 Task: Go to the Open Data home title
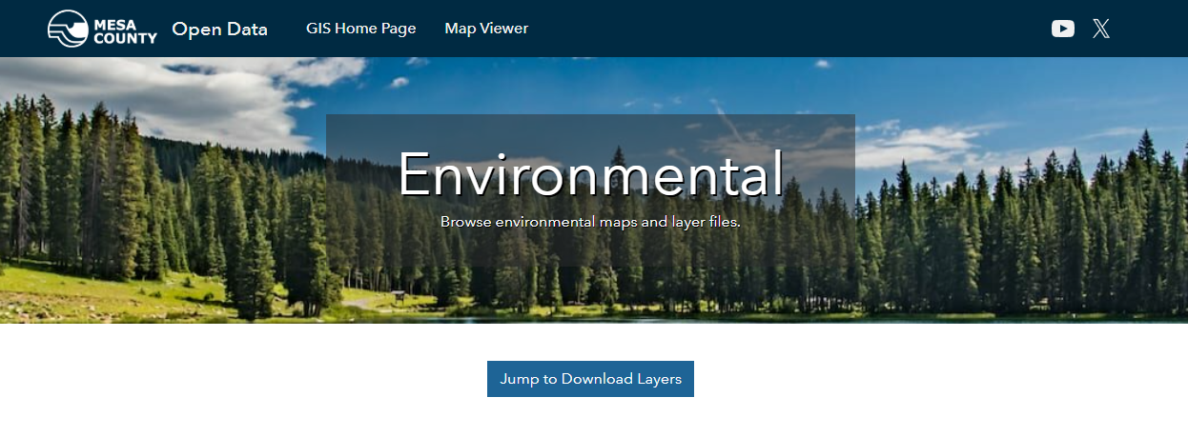(x=219, y=29)
